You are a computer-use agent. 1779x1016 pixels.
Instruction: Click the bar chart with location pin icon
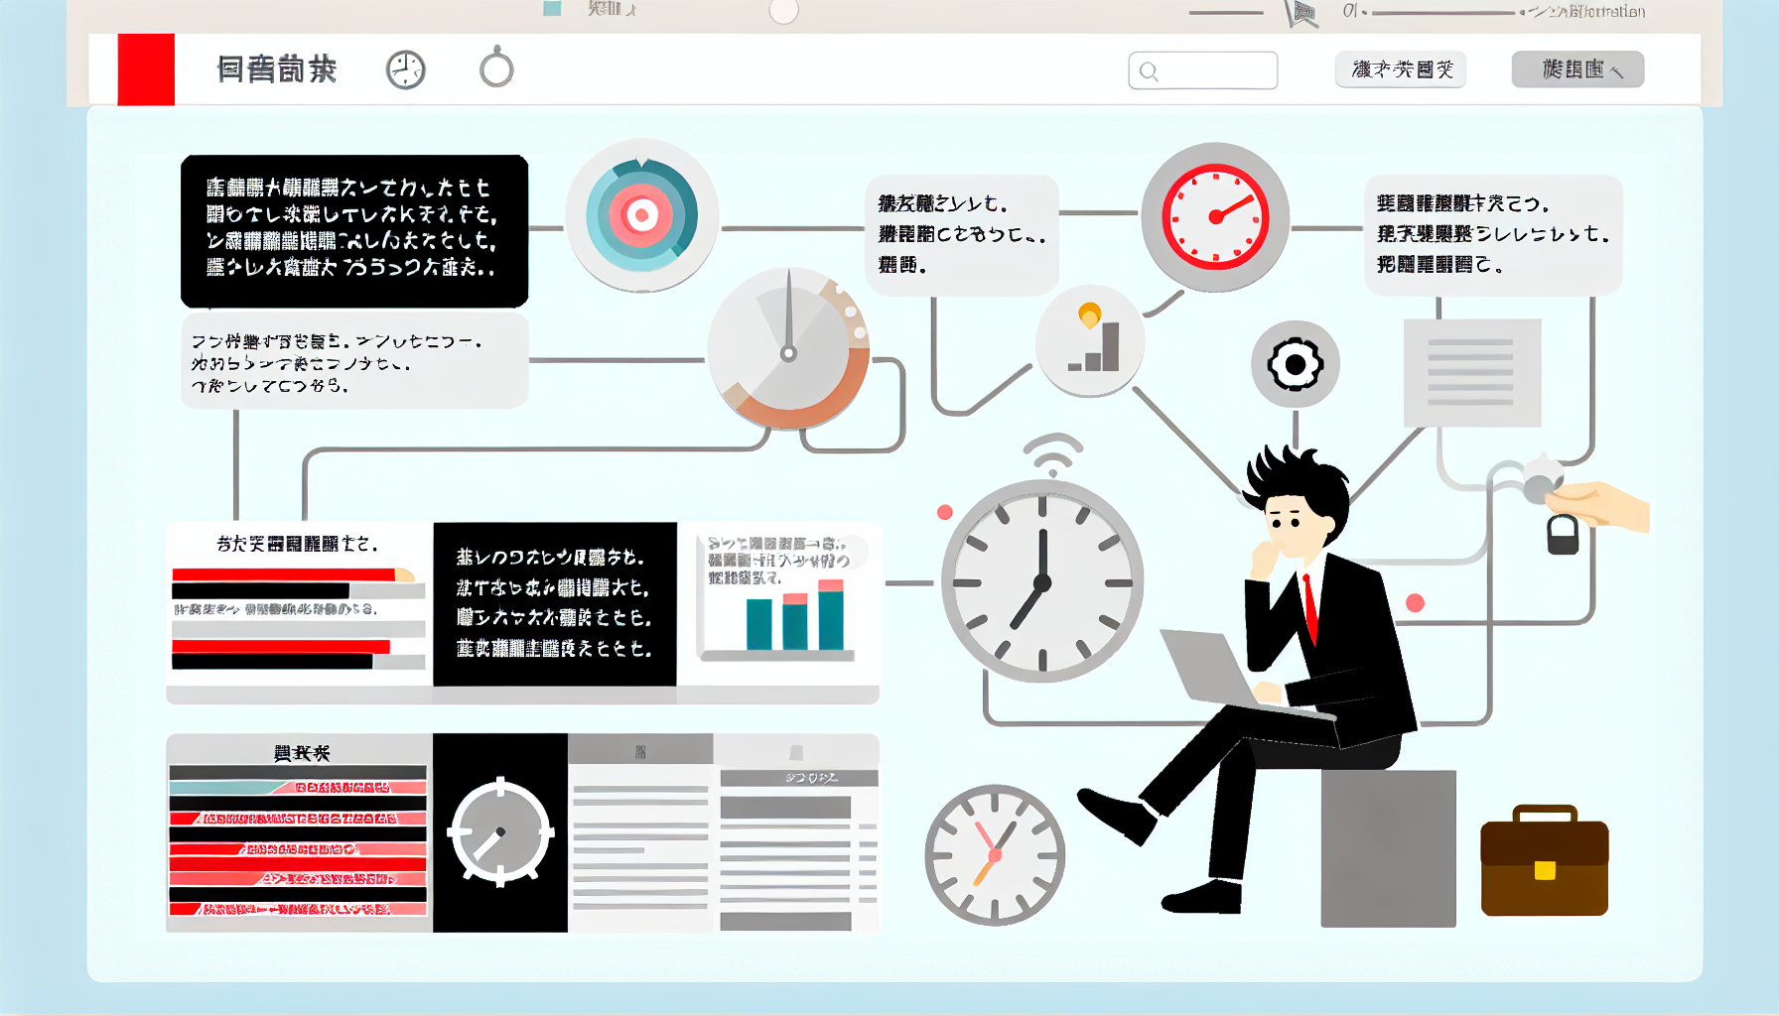coord(1091,341)
